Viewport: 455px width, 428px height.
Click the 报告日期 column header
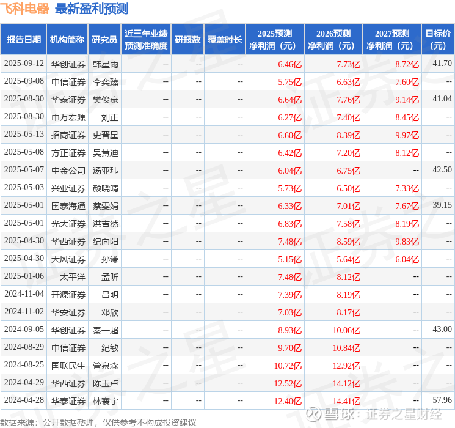23,40
